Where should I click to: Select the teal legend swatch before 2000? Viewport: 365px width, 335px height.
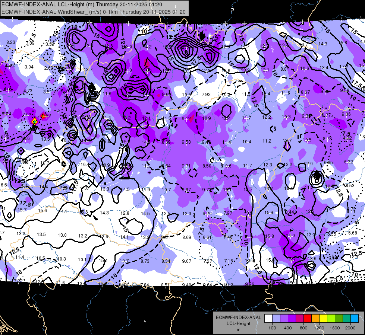(347, 319)
